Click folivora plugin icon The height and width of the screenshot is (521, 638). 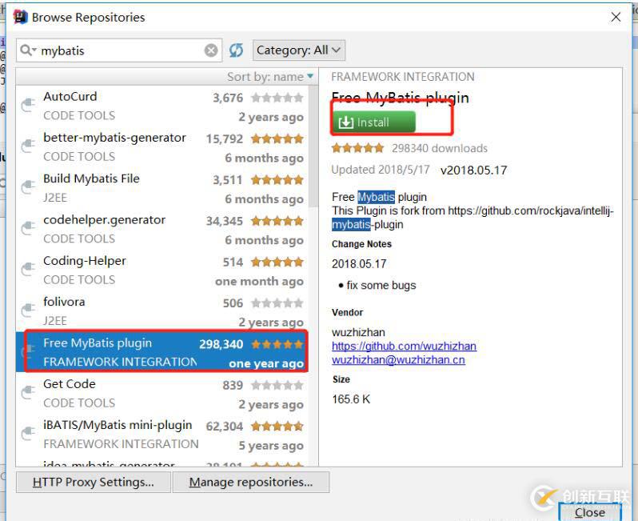pos(28,311)
